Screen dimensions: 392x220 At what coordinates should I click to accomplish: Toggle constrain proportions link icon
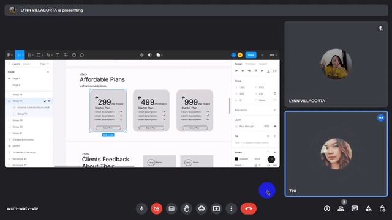[275, 94]
